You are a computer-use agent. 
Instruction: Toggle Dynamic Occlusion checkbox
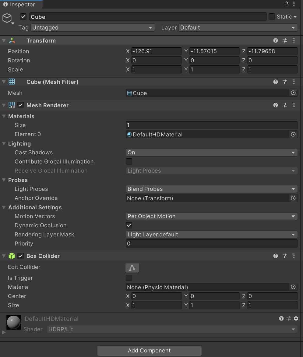pos(129,225)
